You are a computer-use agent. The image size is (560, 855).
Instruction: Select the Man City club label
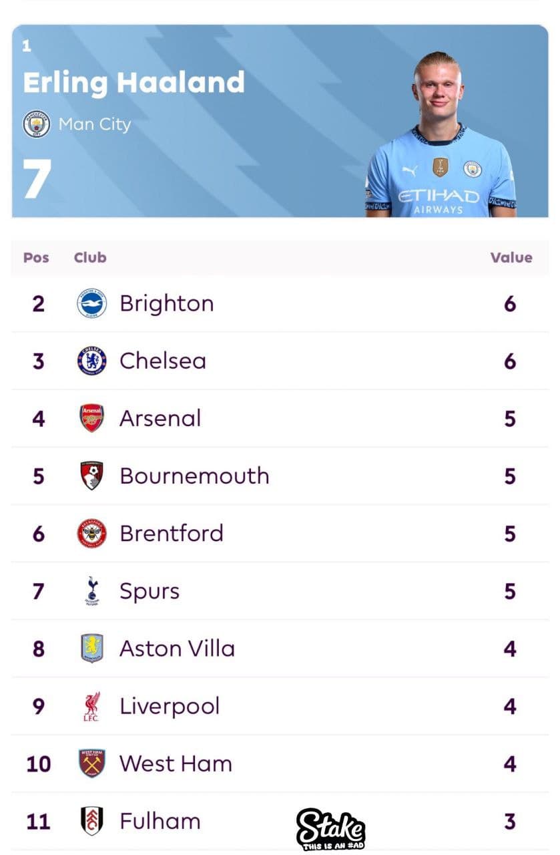(x=95, y=124)
